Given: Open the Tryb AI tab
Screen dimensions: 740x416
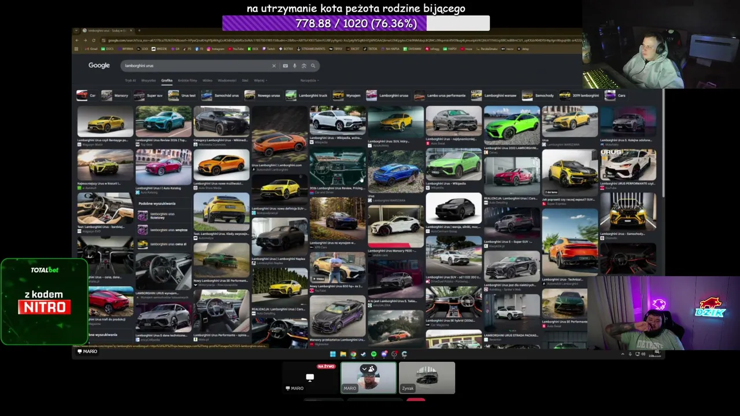Looking at the screenshot, I should click(131, 81).
